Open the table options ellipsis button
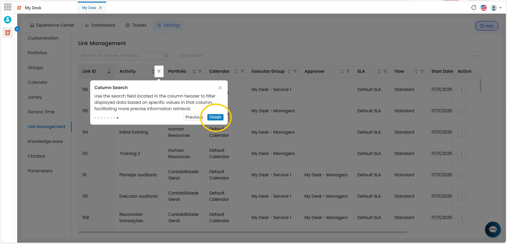Screen dimensions: 507x244 tap(477, 56)
